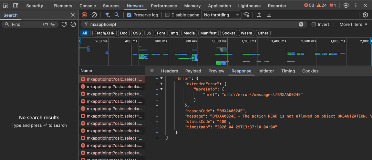Open DevTools settings gear in top bar
The width and height of the screenshot is (372, 160).
click(x=346, y=5)
